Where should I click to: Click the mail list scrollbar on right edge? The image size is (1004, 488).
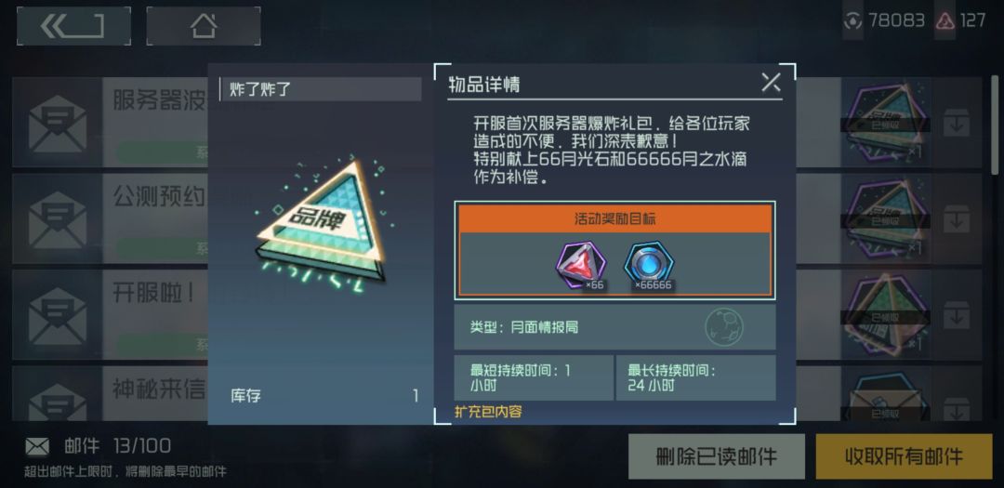click(x=996, y=125)
